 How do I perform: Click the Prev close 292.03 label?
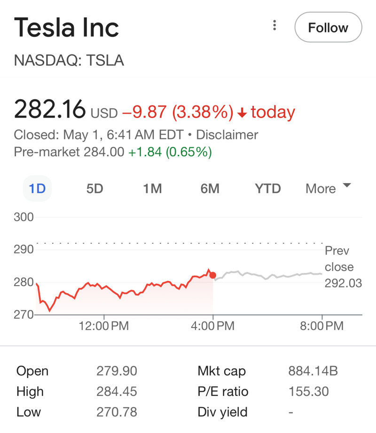point(343,267)
